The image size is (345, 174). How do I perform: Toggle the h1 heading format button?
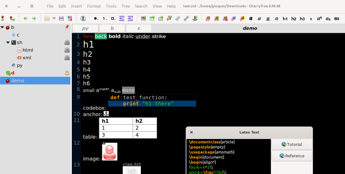click(285, 19)
